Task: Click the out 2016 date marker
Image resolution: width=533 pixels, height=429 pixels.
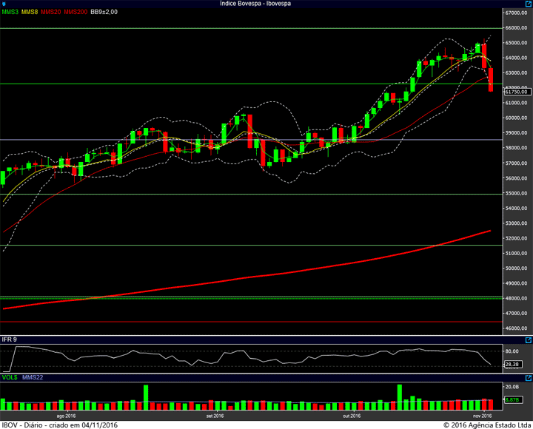Action: pos(352,416)
